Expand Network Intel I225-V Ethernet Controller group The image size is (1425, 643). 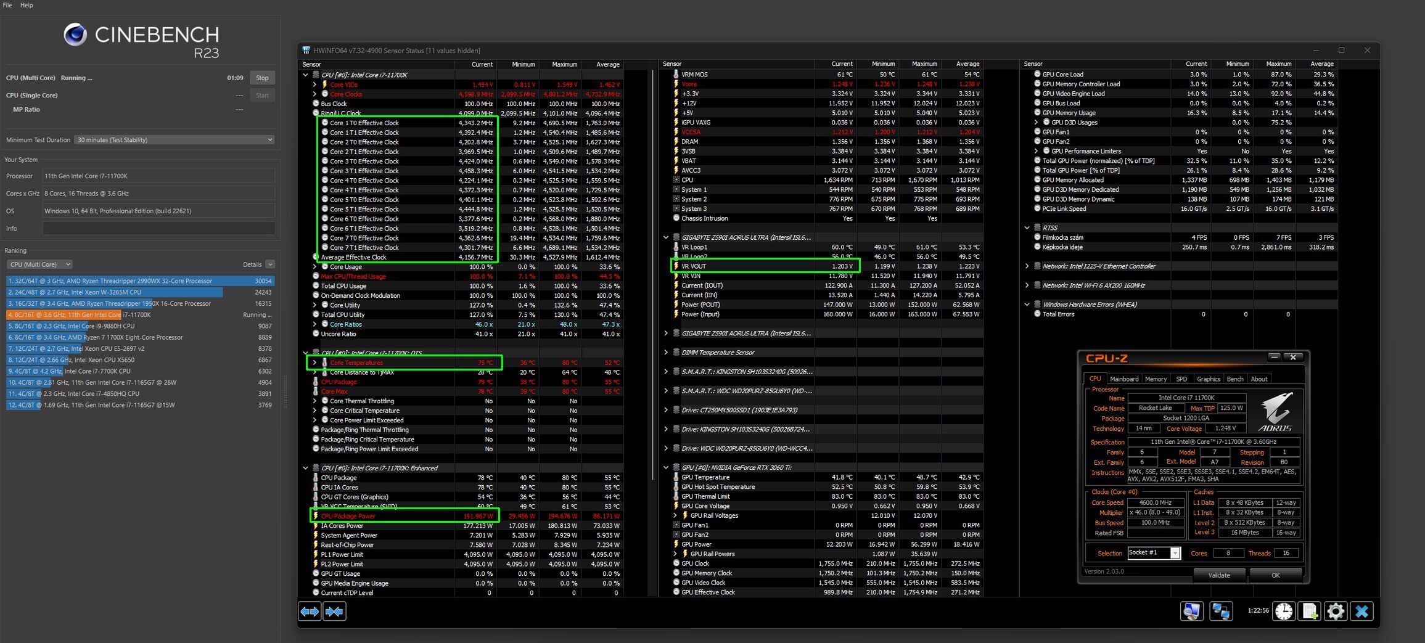(x=1027, y=266)
